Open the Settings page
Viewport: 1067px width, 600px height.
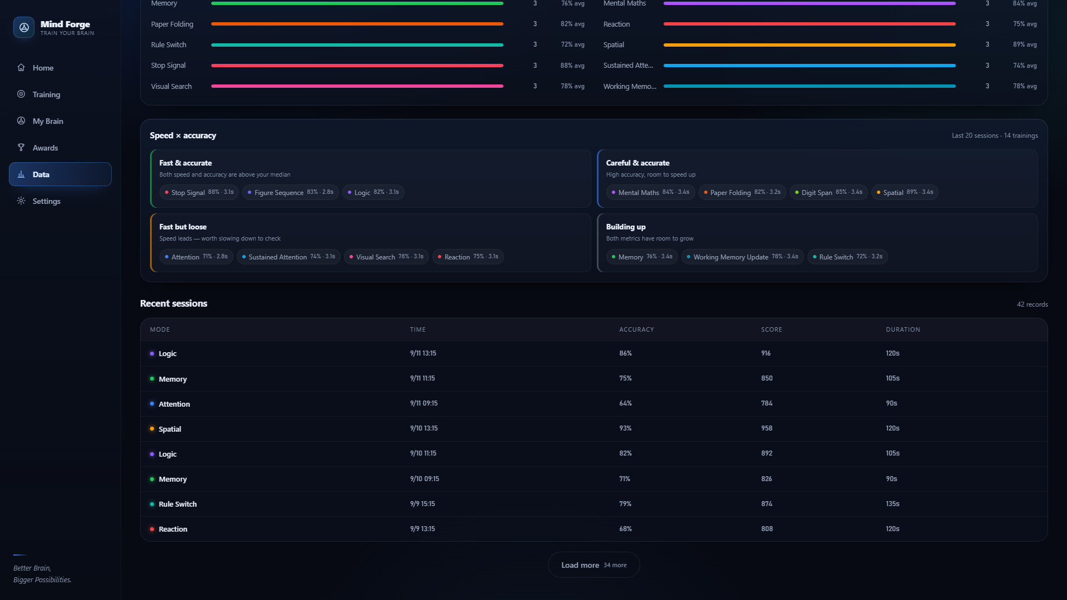click(x=60, y=201)
